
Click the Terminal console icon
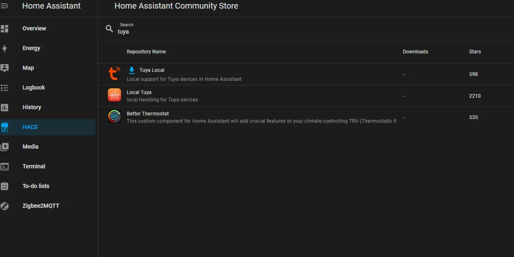point(4,167)
